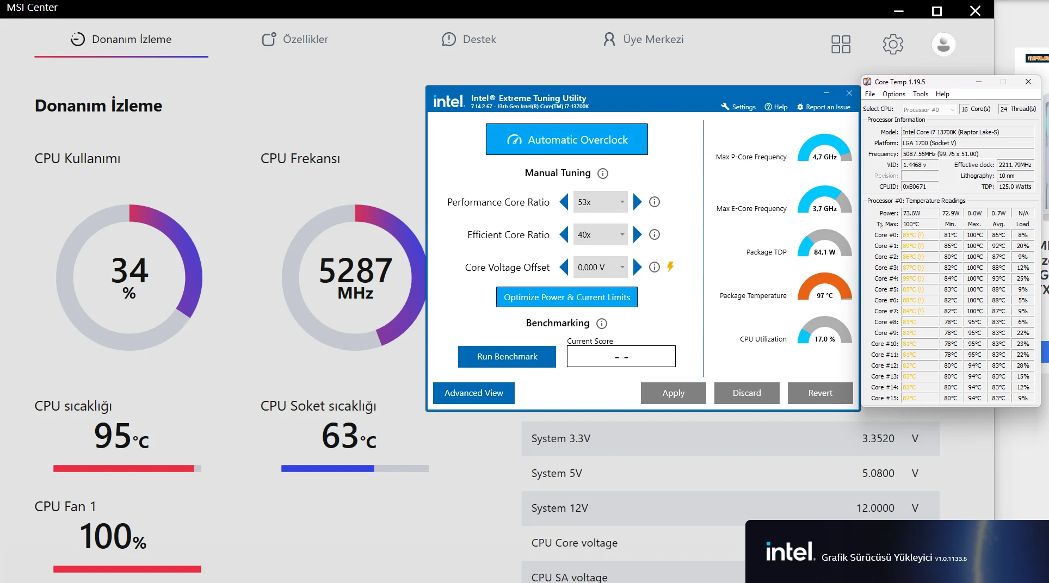
Task: Minimize the Intel Extreme Tuning Utility window
Action: point(826,93)
